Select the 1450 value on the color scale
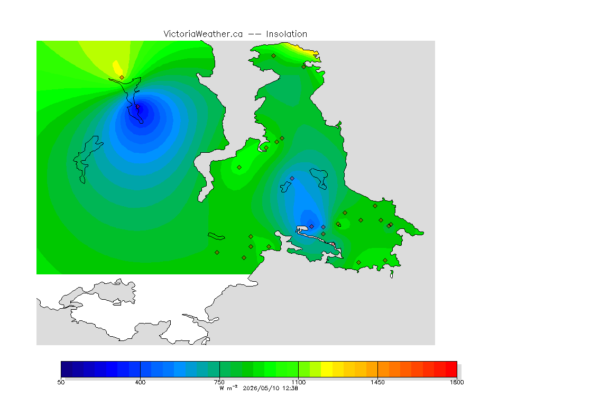This screenshot has height=406, width=609. pos(377,382)
